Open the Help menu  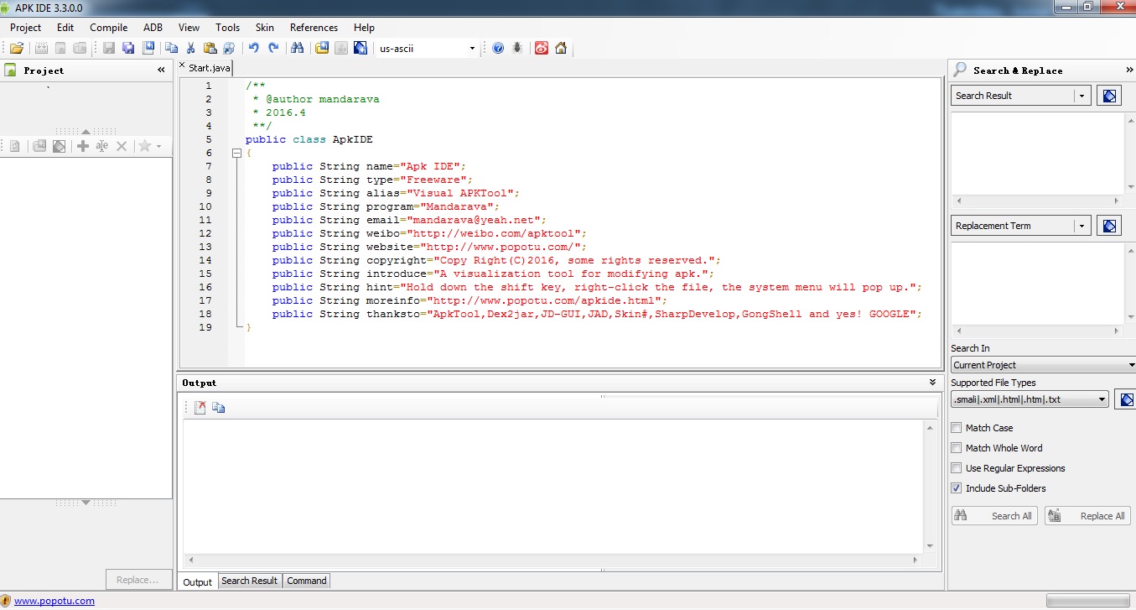point(364,28)
